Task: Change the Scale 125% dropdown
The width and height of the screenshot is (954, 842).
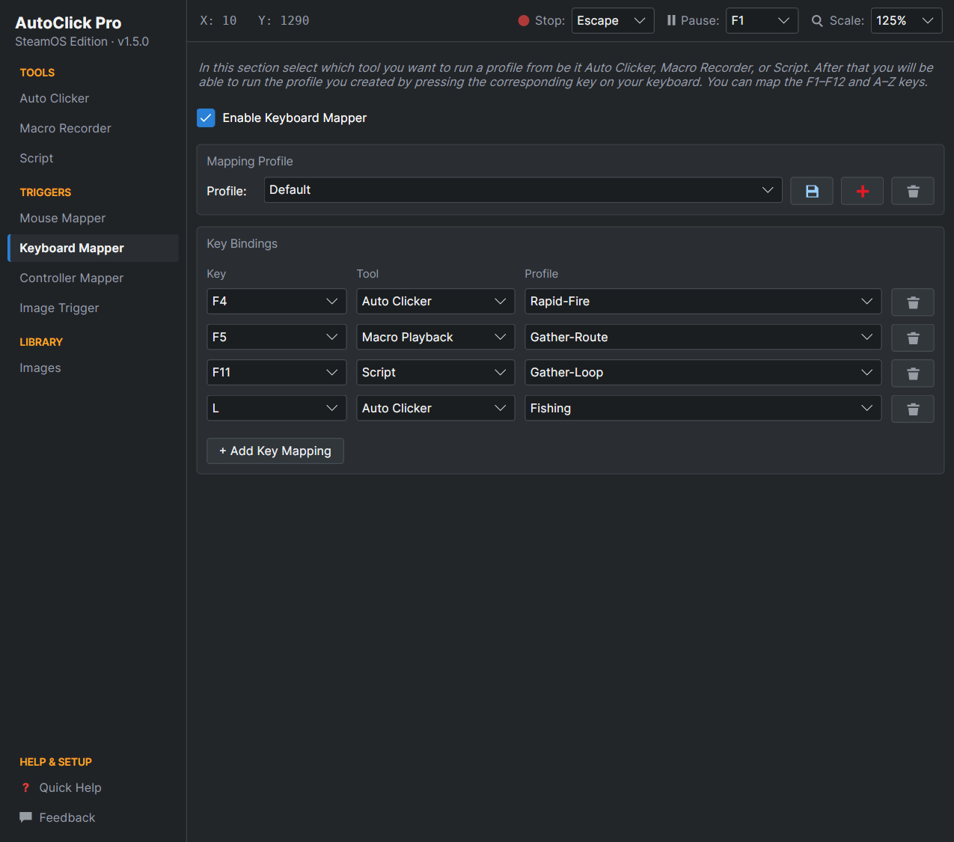Action: tap(906, 21)
